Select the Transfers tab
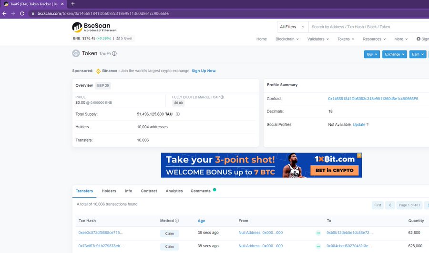The image size is (429, 253). coord(84,191)
